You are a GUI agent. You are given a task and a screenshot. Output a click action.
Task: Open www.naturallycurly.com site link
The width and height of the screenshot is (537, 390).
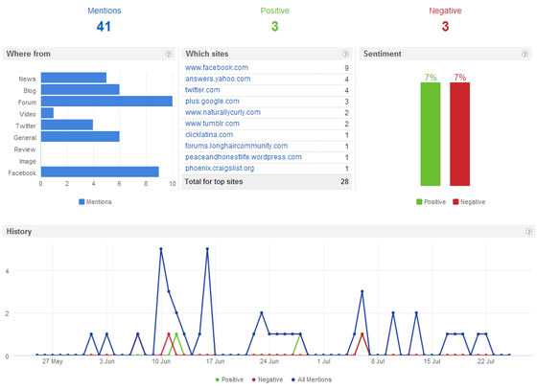(x=222, y=112)
